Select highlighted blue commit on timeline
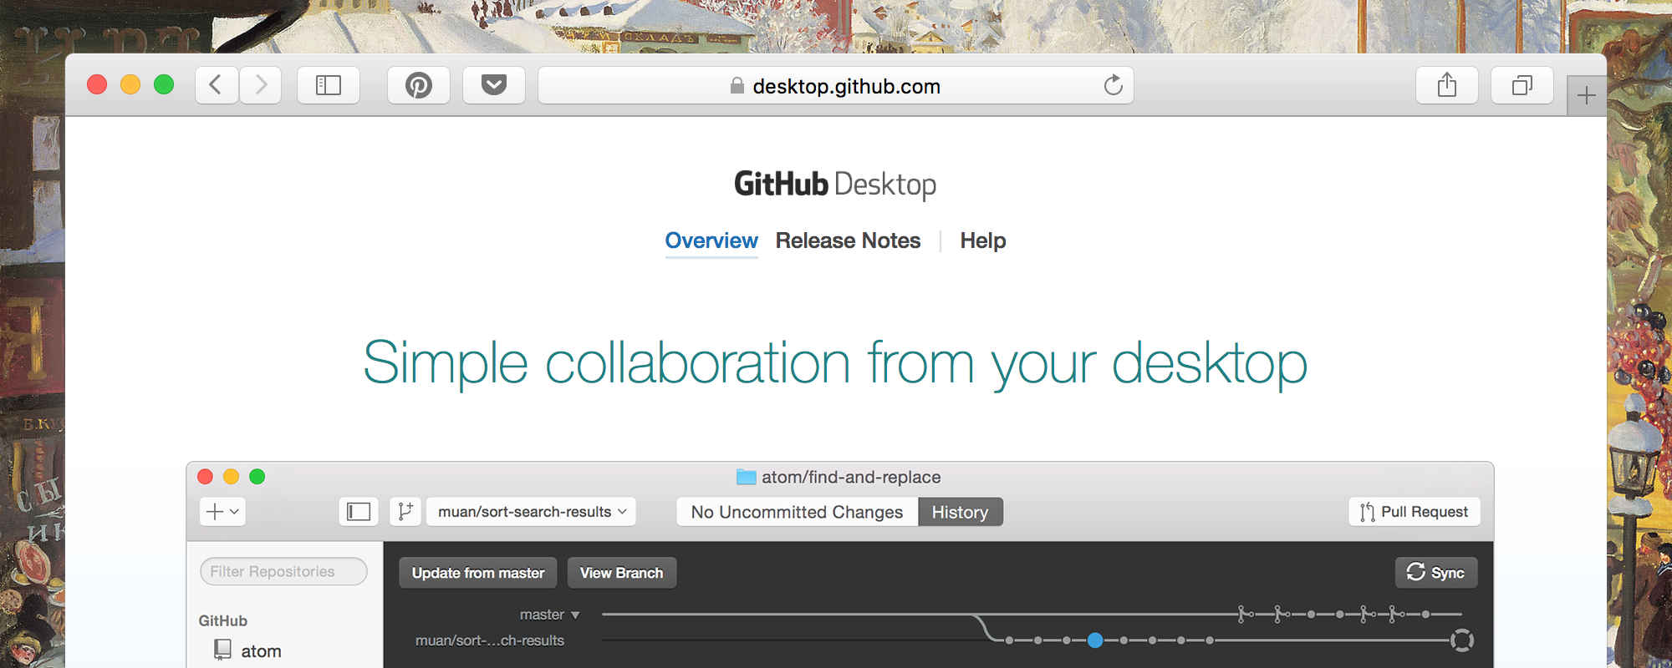 (1095, 640)
